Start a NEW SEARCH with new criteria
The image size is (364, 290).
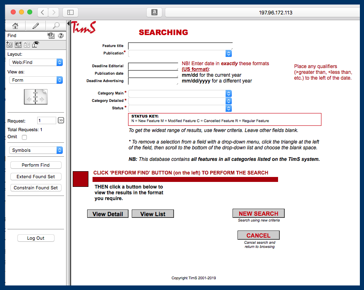(258, 213)
